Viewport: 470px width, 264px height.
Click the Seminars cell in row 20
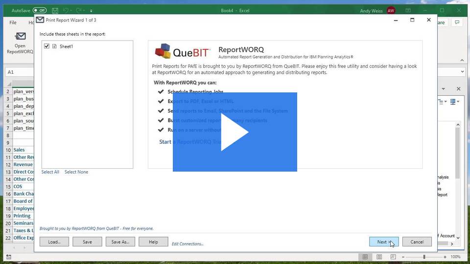point(23,223)
